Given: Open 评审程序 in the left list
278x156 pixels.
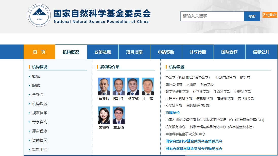Looking at the screenshot, I should [x=40, y=131].
